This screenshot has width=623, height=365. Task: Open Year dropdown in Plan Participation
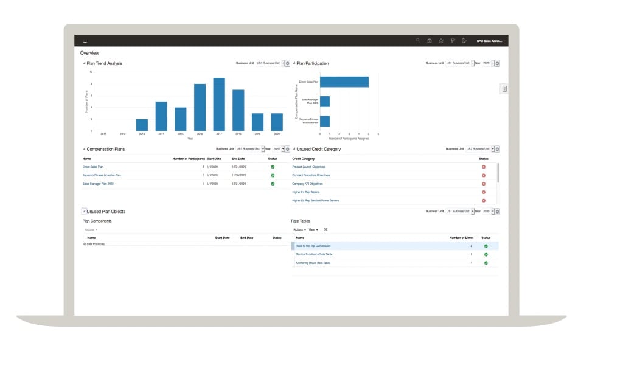tap(491, 63)
